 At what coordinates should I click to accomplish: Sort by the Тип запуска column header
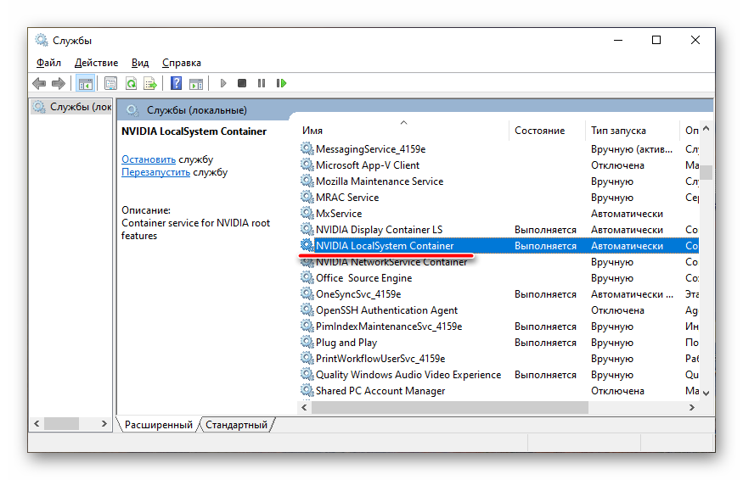[x=632, y=131]
